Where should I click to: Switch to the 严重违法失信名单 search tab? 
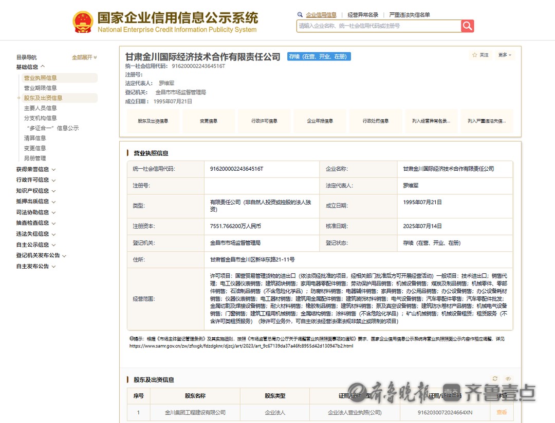pos(410,15)
